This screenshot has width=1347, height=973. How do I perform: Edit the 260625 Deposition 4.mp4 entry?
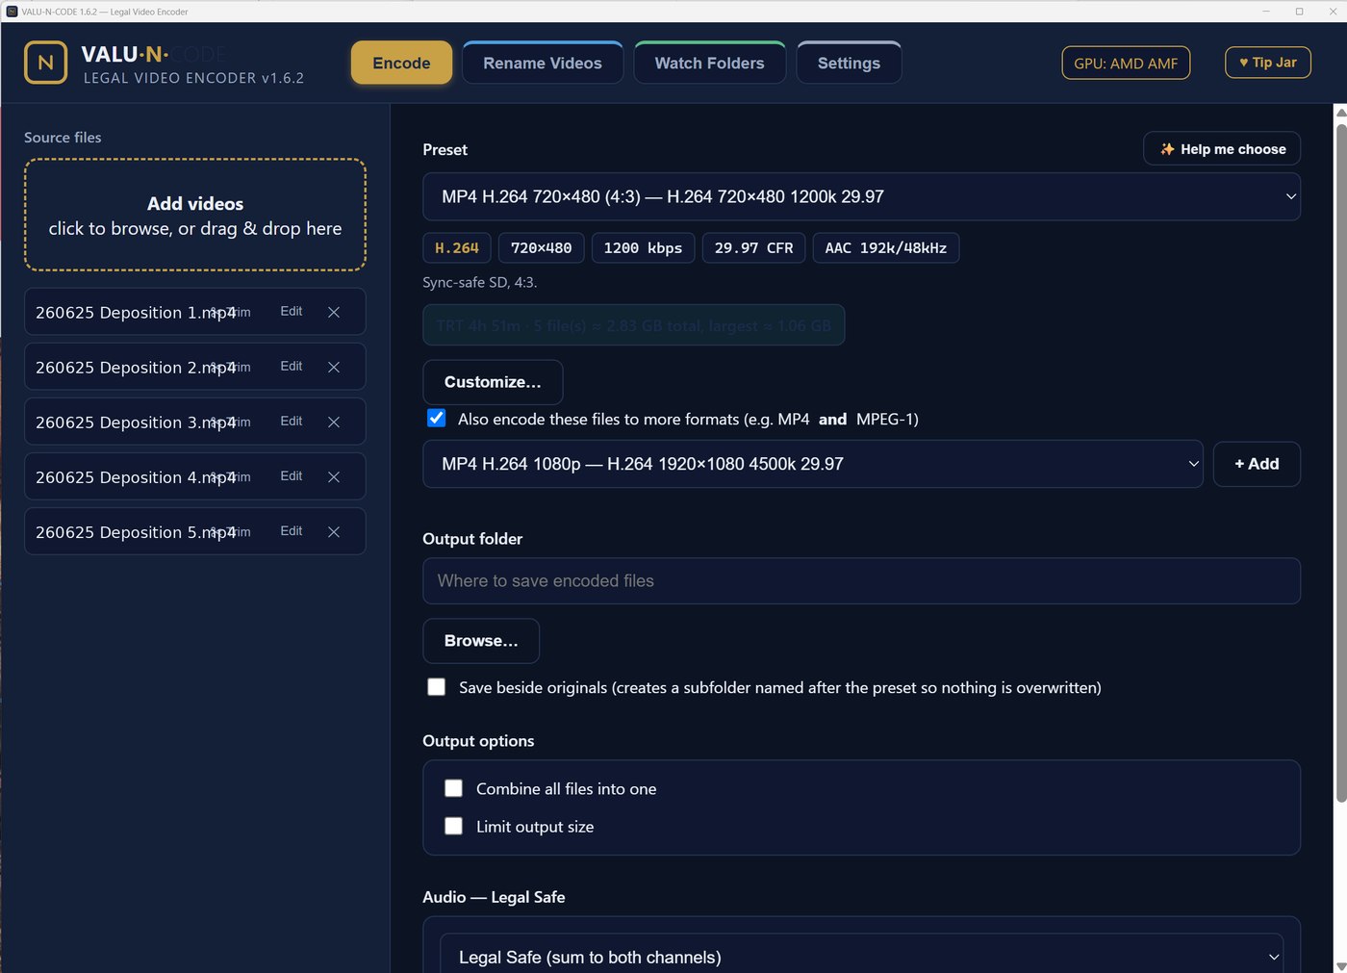tap(292, 475)
